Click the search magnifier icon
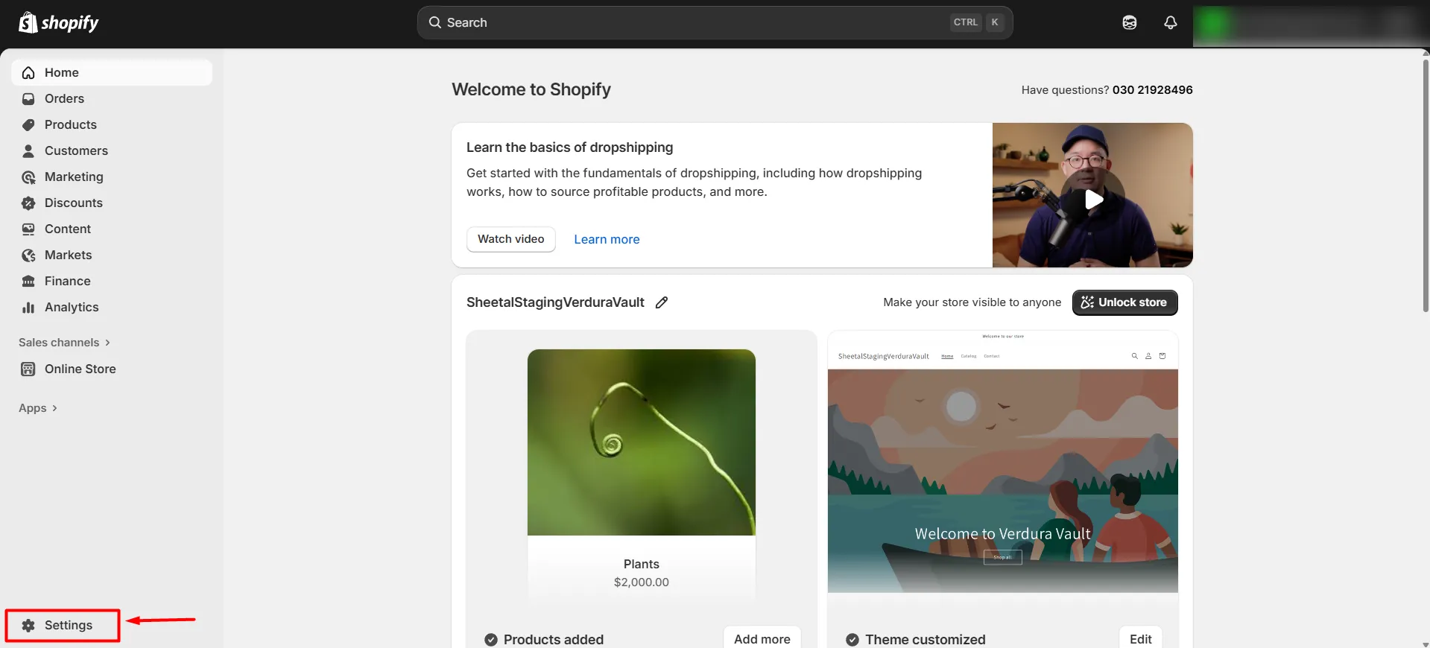The width and height of the screenshot is (1430, 648). coord(435,22)
